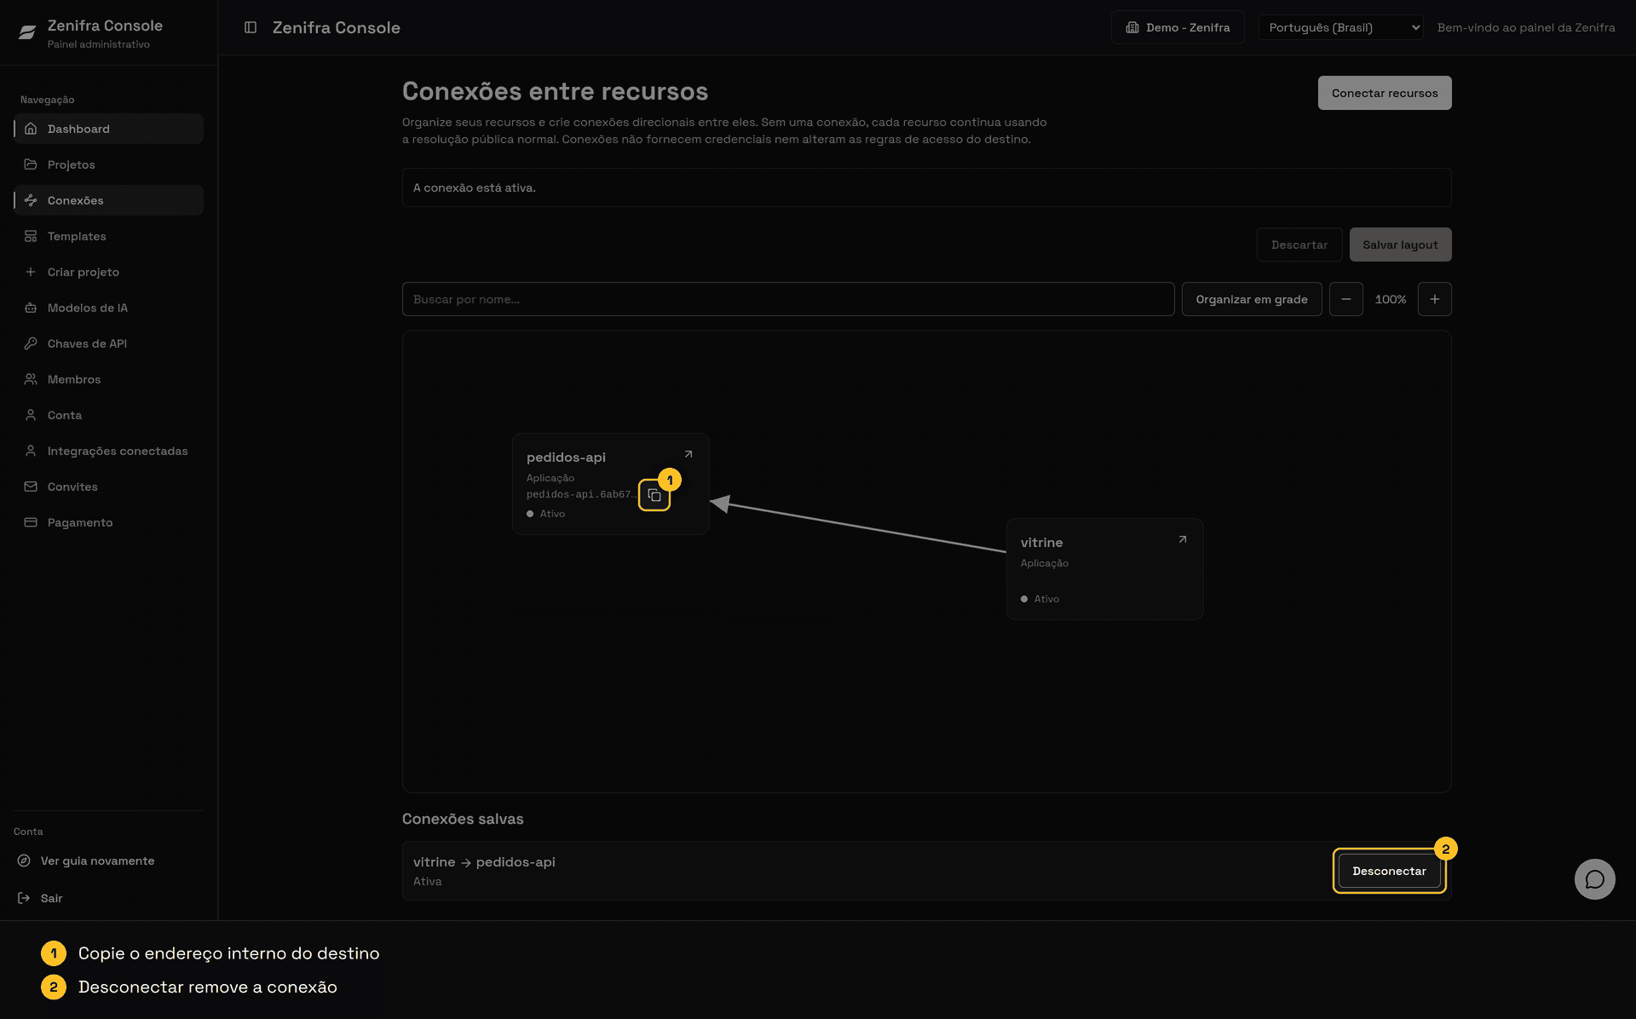The height and width of the screenshot is (1019, 1636).
Task: Open the chat support bubble
Action: pyautogui.click(x=1594, y=879)
